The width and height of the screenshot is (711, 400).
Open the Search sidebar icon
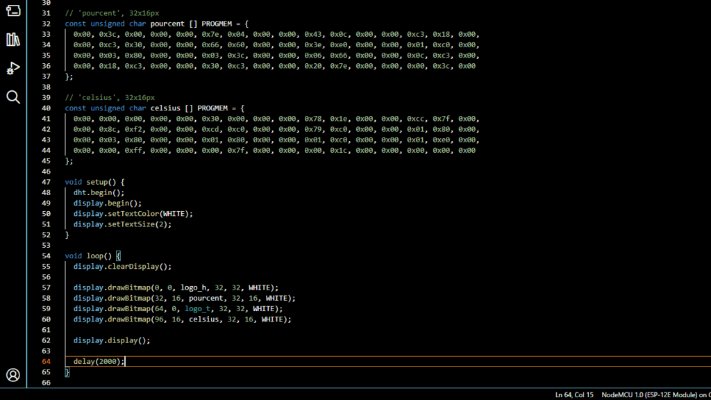click(13, 97)
